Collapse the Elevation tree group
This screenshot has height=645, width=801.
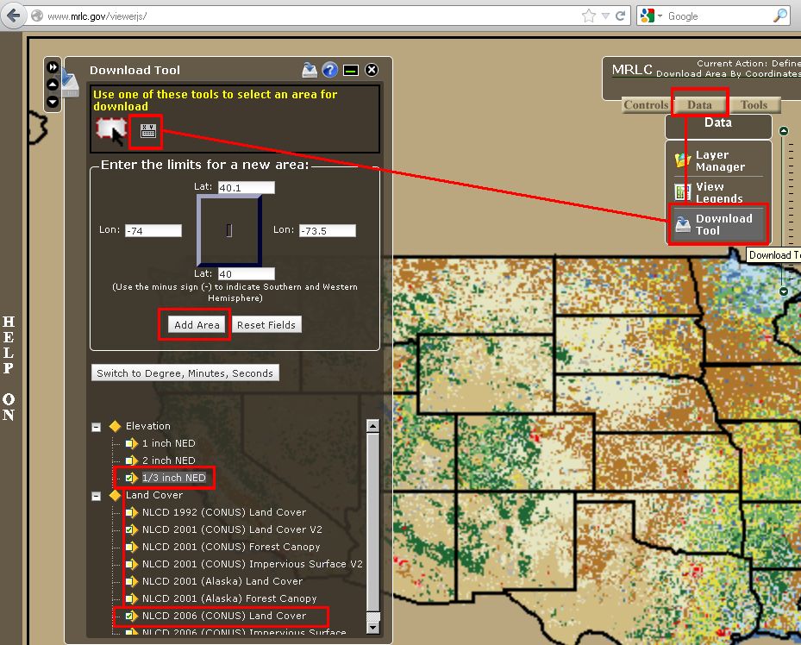coord(97,426)
